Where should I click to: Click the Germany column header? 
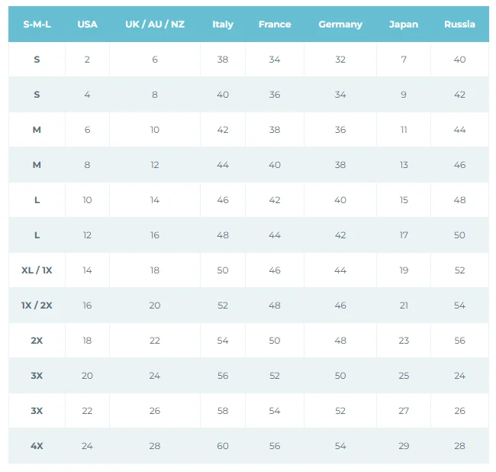[340, 24]
